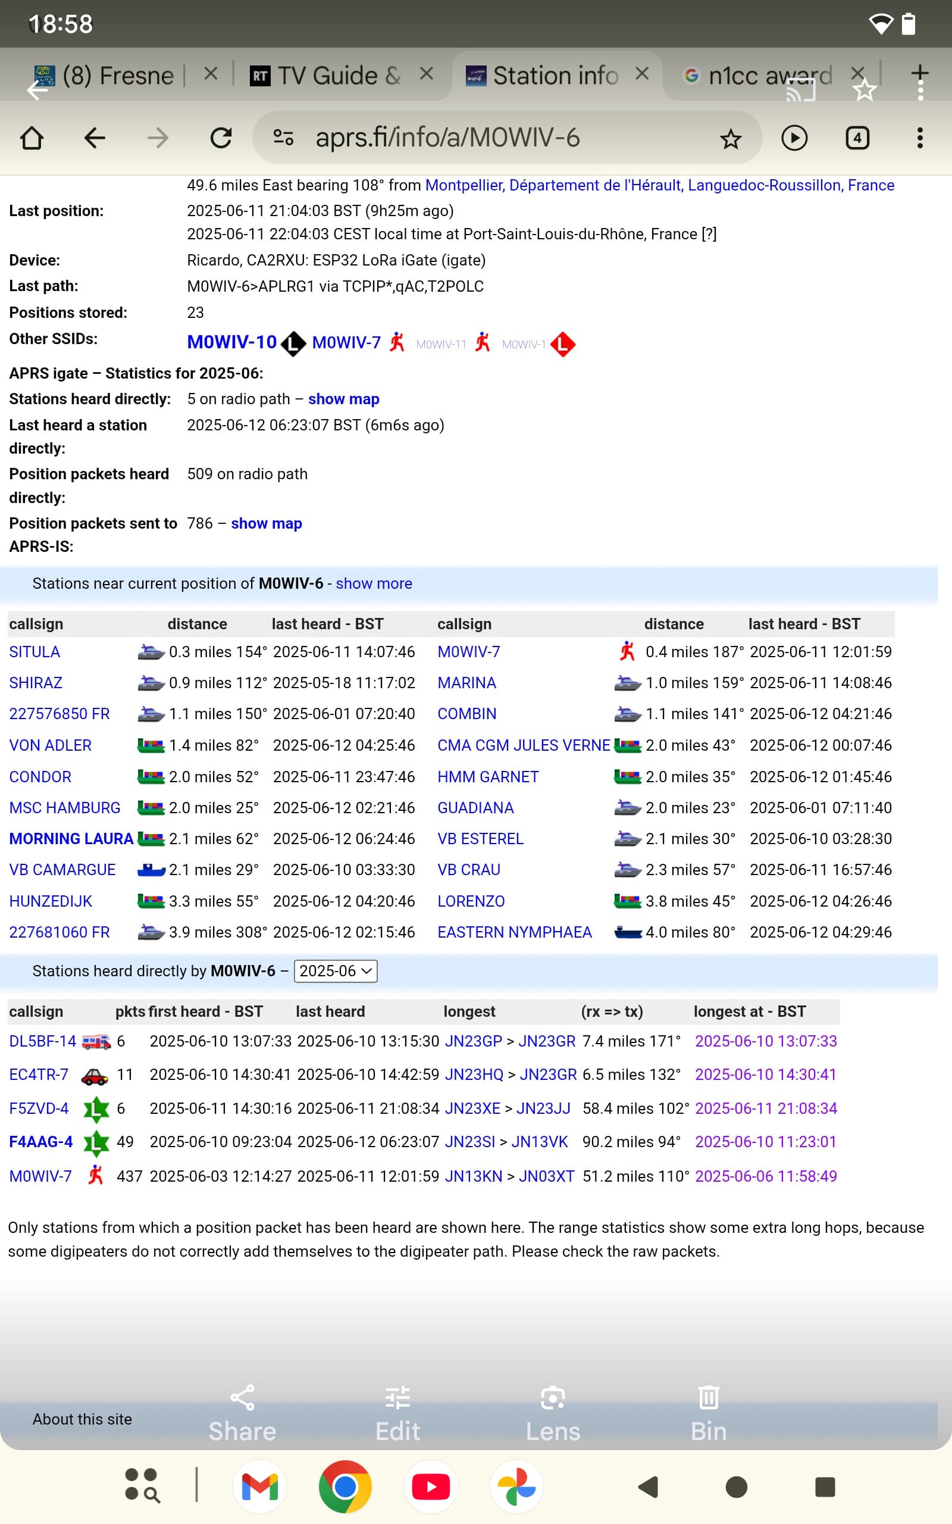Tap the Android home circle button

pos(737,1487)
